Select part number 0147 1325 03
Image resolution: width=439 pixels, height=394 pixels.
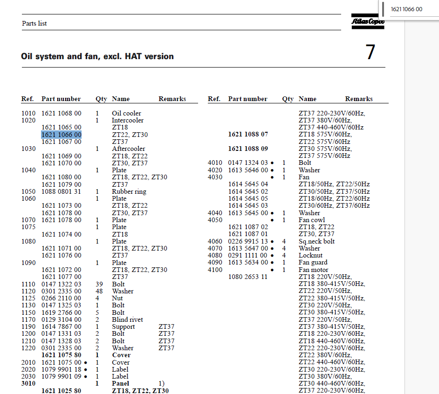point(62,306)
